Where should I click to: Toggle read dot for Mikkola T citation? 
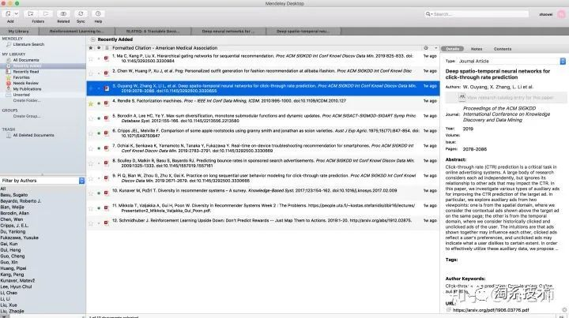click(99, 208)
